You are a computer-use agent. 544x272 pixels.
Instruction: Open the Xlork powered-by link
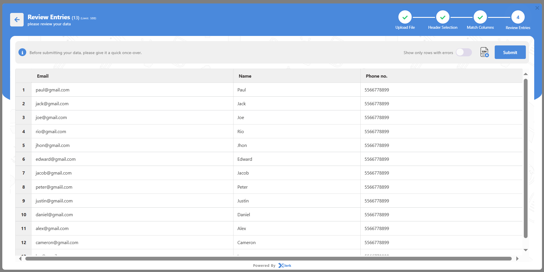point(285,265)
